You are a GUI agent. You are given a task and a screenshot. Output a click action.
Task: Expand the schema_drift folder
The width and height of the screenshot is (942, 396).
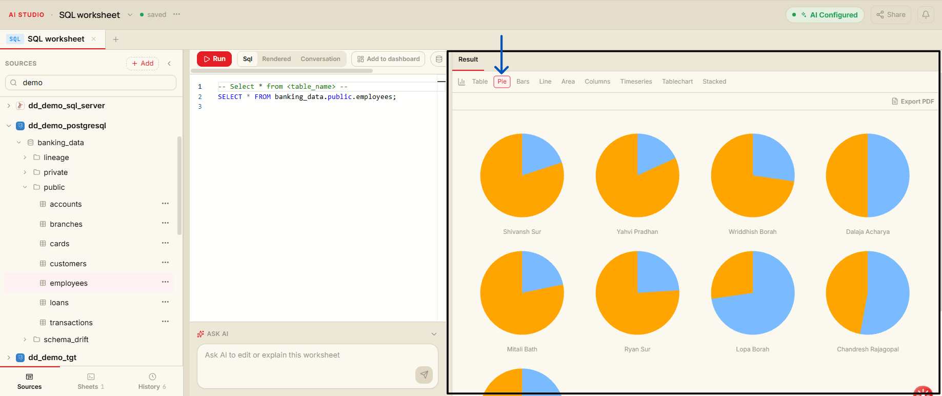pos(25,340)
